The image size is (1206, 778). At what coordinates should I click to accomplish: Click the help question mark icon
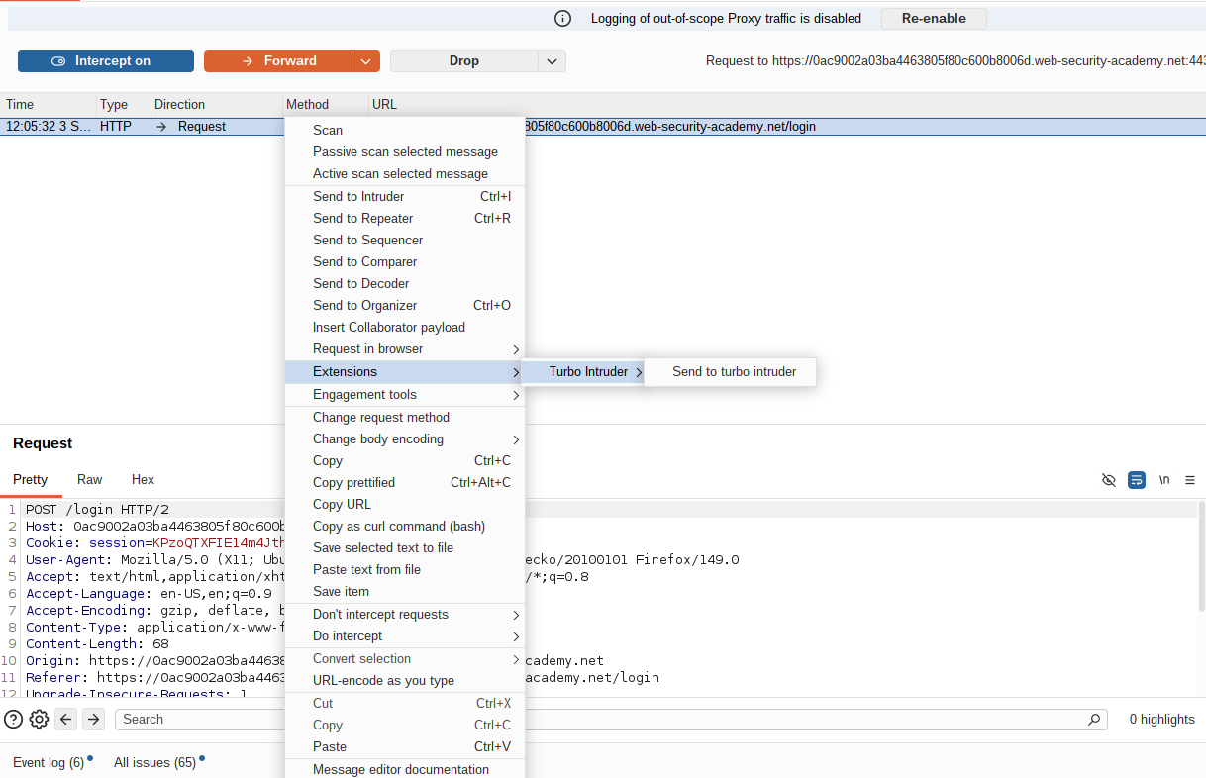click(13, 720)
